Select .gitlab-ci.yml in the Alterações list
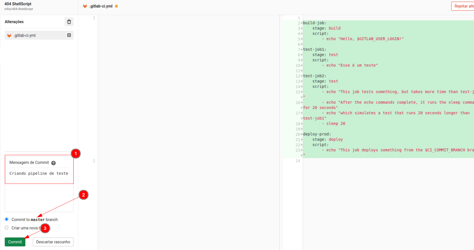Viewport: 474px width, 250px height. tap(25, 35)
